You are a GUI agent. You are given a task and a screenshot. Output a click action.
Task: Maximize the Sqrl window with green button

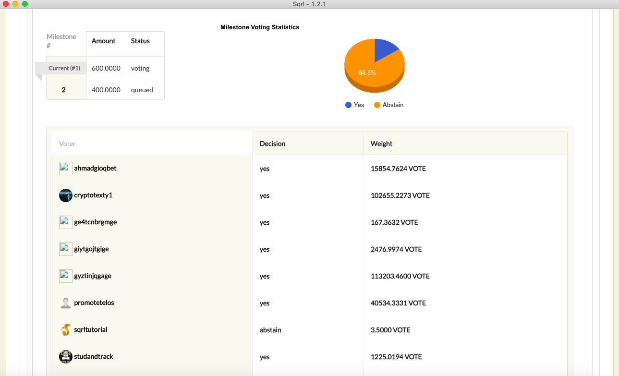(25, 4)
